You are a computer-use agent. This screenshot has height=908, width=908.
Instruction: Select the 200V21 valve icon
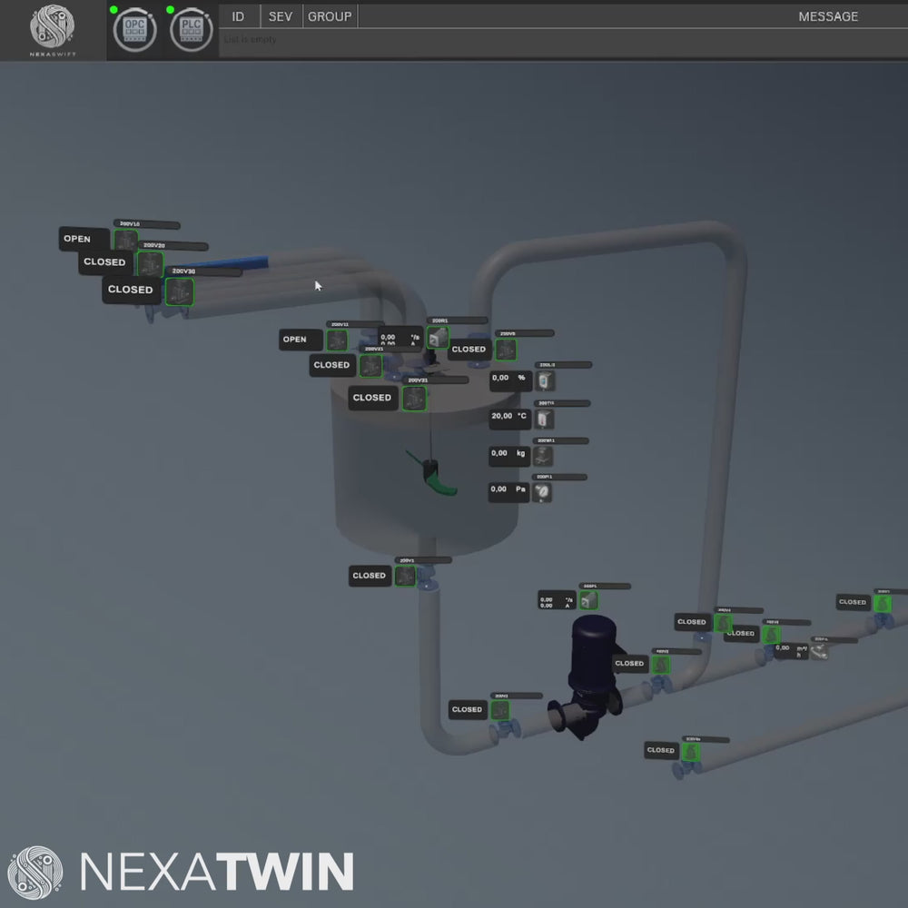pos(370,366)
